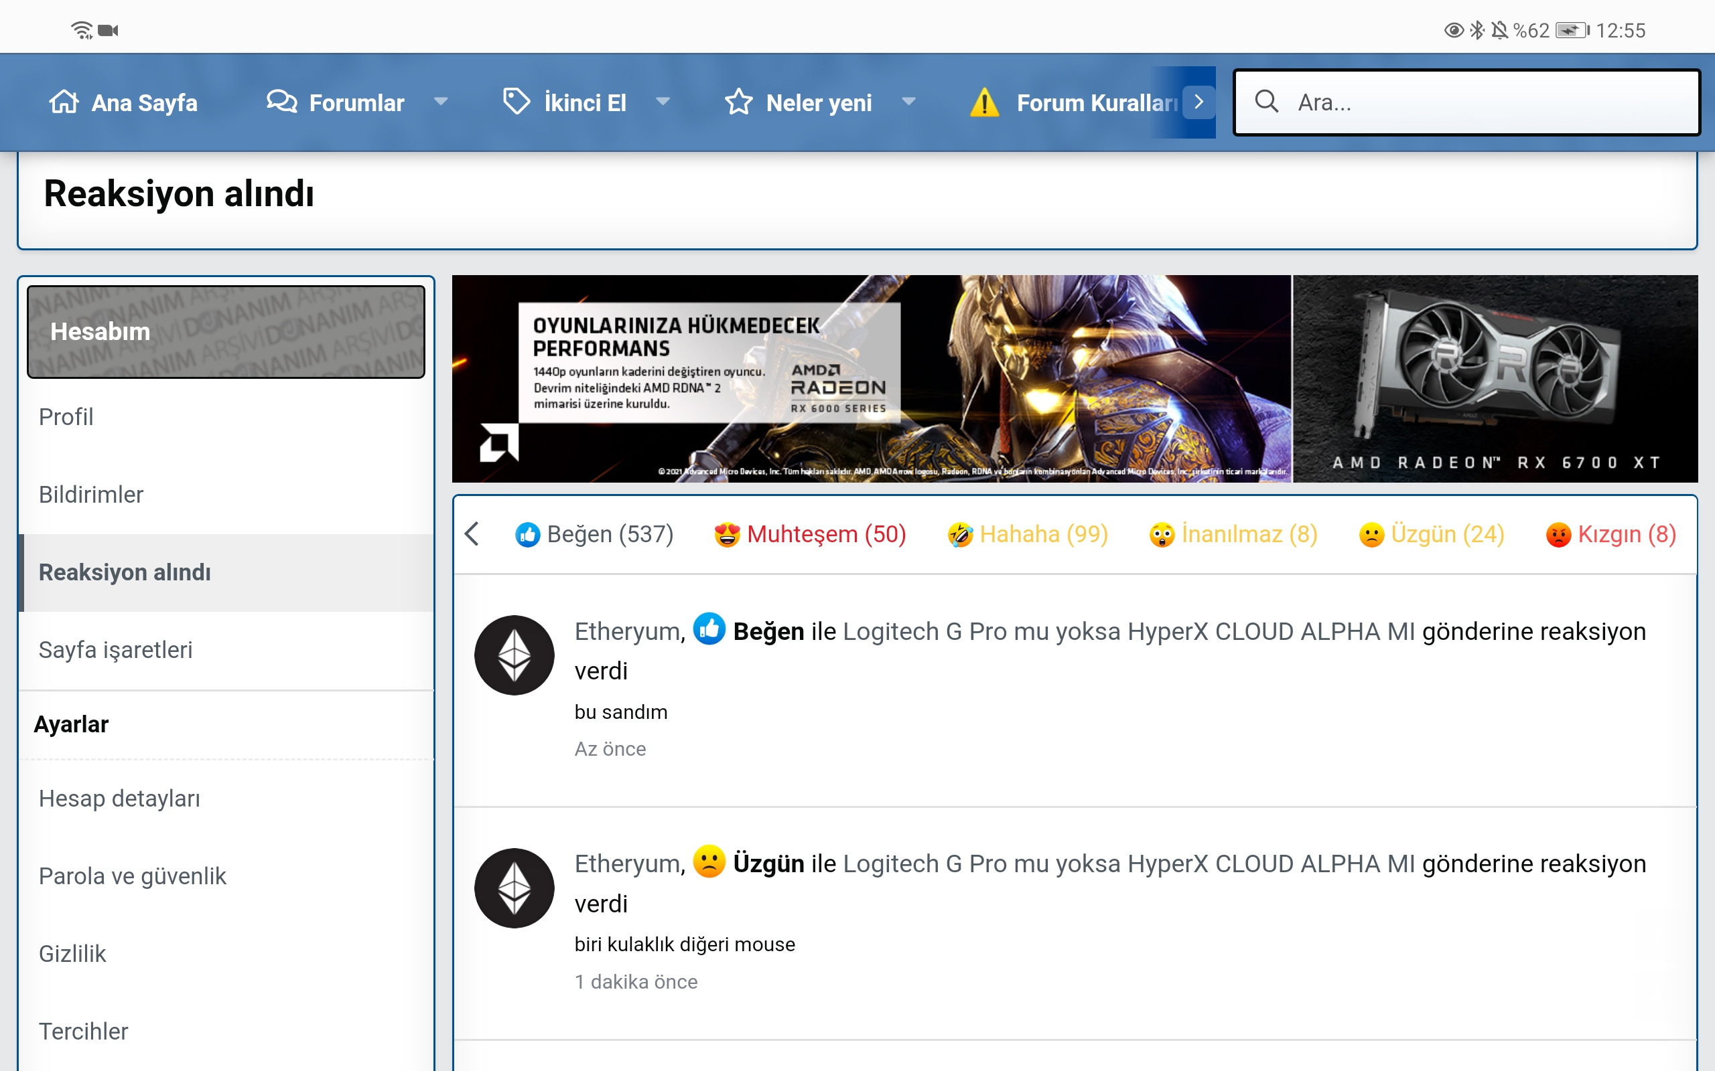Filter by Beğen (537) reactions
Viewport: 1715px width, 1071px height.
pyautogui.click(x=594, y=534)
